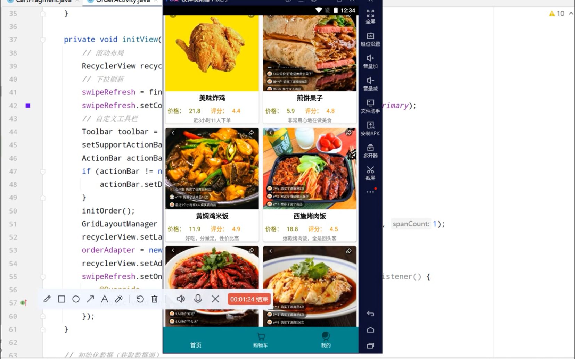Open the 西施烤肉饭 food card image
The image size is (575, 359).
click(310, 168)
